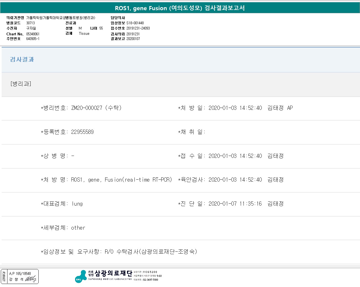
Task: Click clinical request note R/O 수탁검사(삼광의료재단-조영숙)
Action: click(151, 252)
